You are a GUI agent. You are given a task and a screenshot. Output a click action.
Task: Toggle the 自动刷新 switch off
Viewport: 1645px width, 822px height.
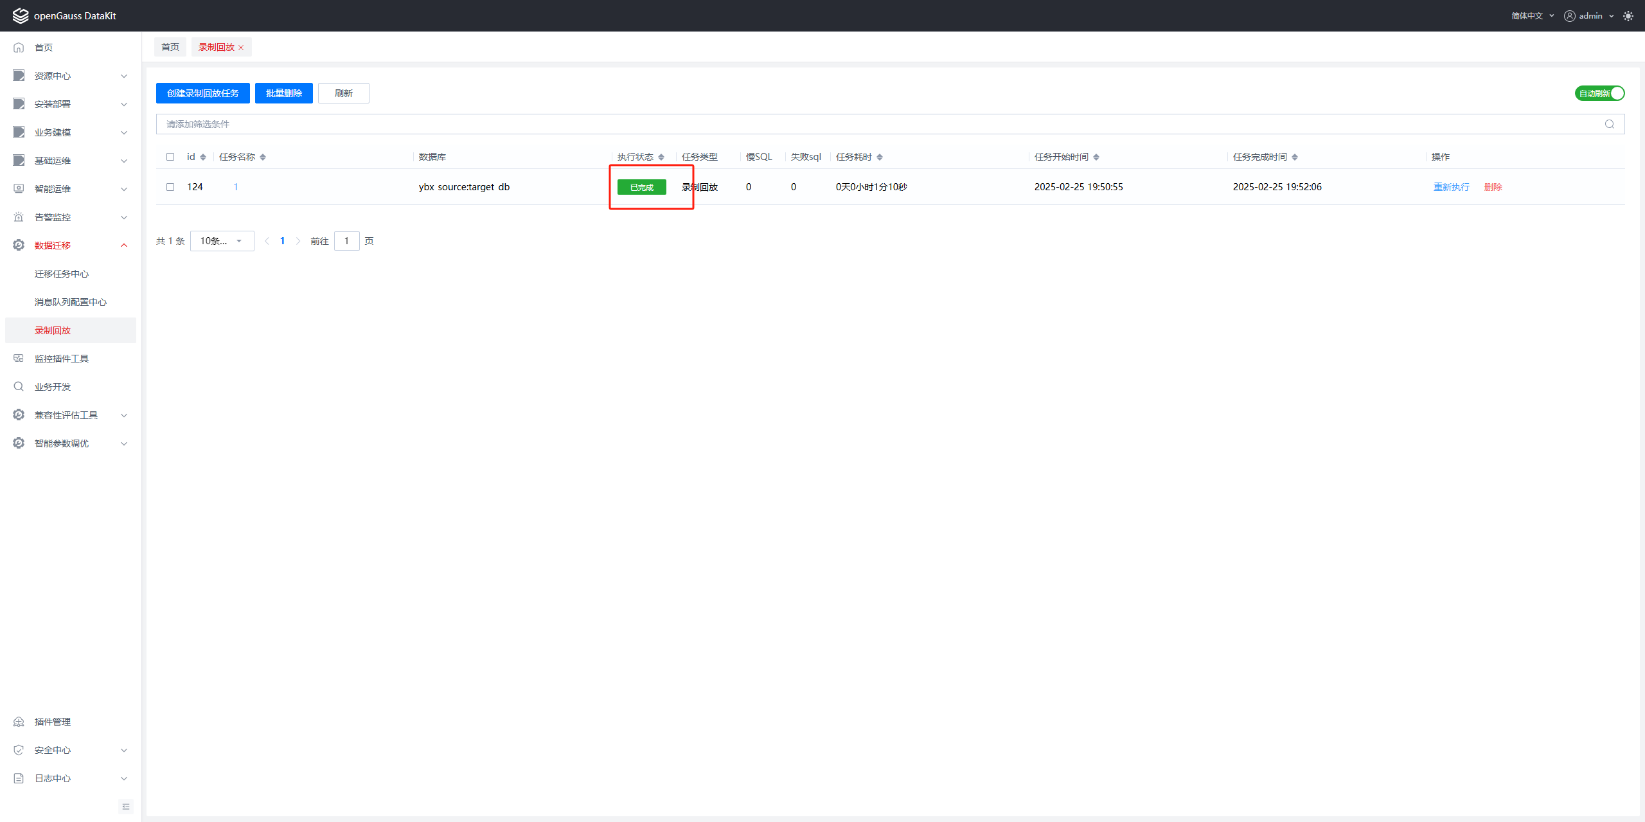click(x=1599, y=93)
